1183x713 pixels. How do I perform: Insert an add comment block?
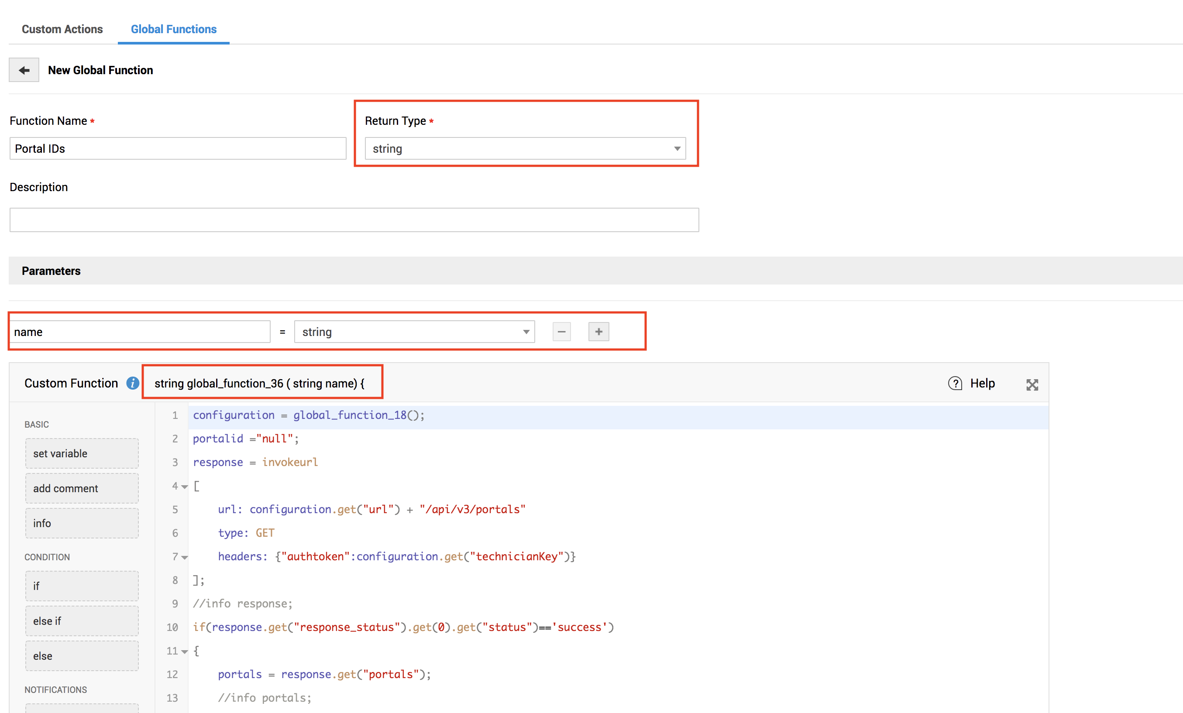tap(82, 488)
